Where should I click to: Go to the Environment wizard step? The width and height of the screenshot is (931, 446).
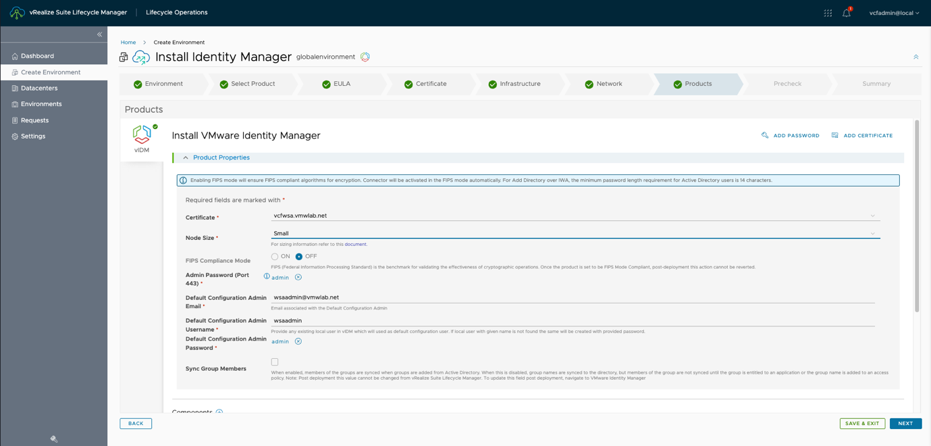coord(158,84)
